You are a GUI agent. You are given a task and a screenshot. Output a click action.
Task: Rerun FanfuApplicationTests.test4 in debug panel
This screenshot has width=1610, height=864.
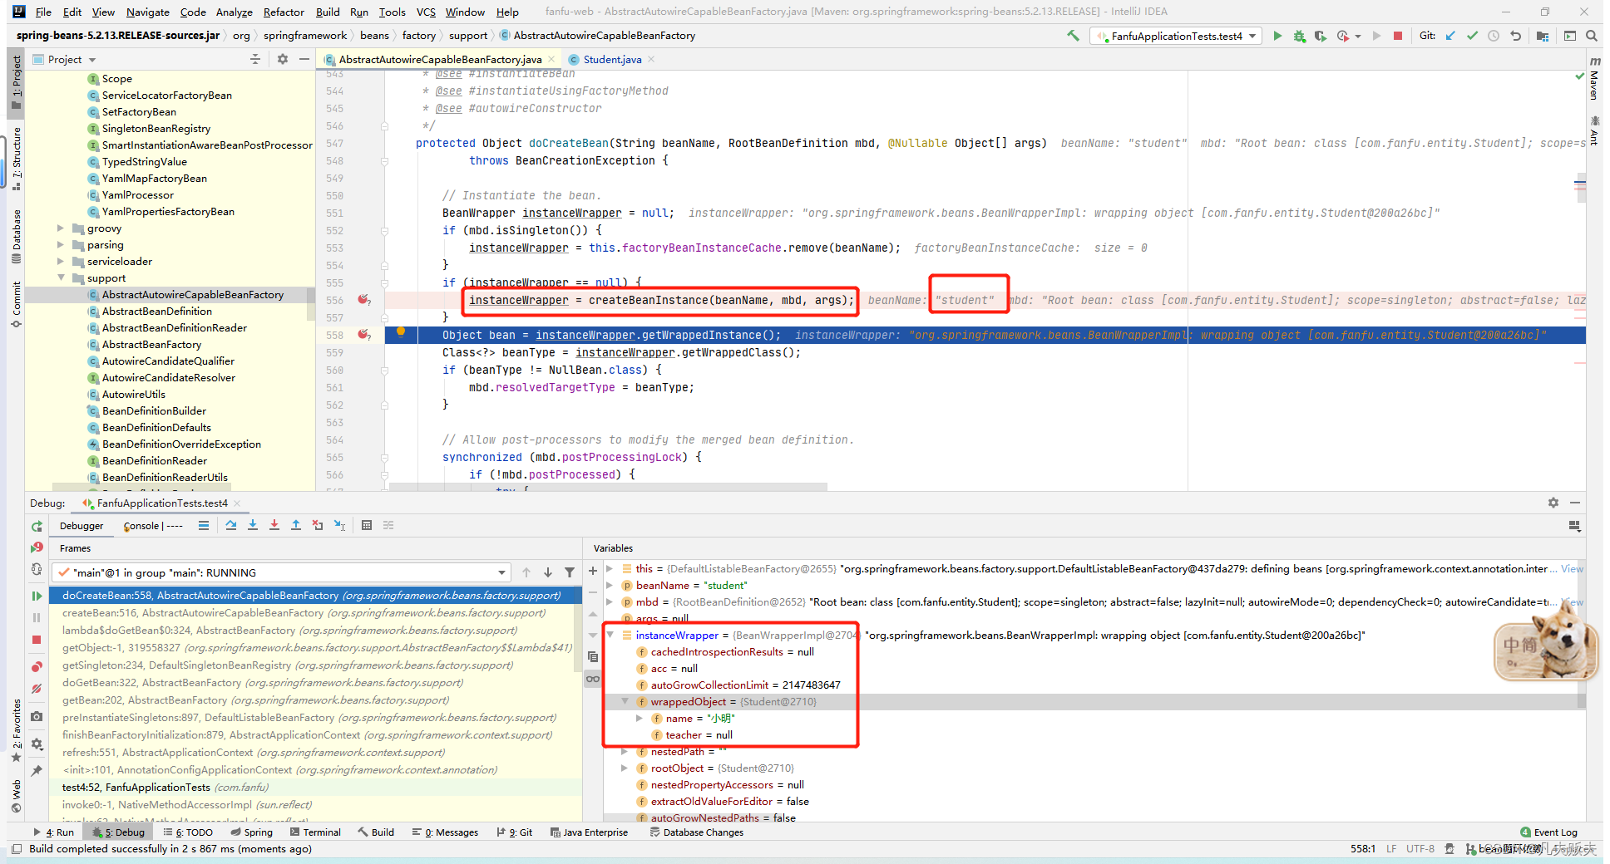tap(37, 527)
